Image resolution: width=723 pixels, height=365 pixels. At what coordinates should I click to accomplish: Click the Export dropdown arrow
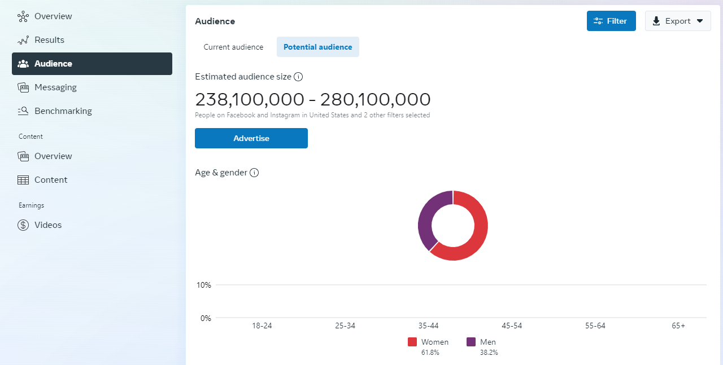[700, 21]
